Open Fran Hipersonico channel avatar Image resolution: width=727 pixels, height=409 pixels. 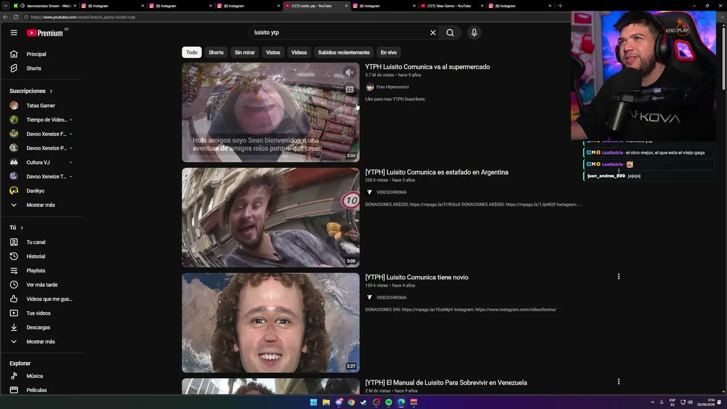370,87
